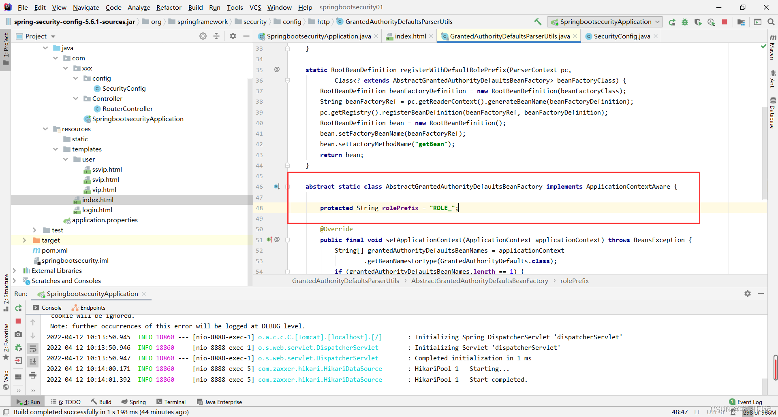
Task: Click Run with Coverage icon
Action: 698,22
